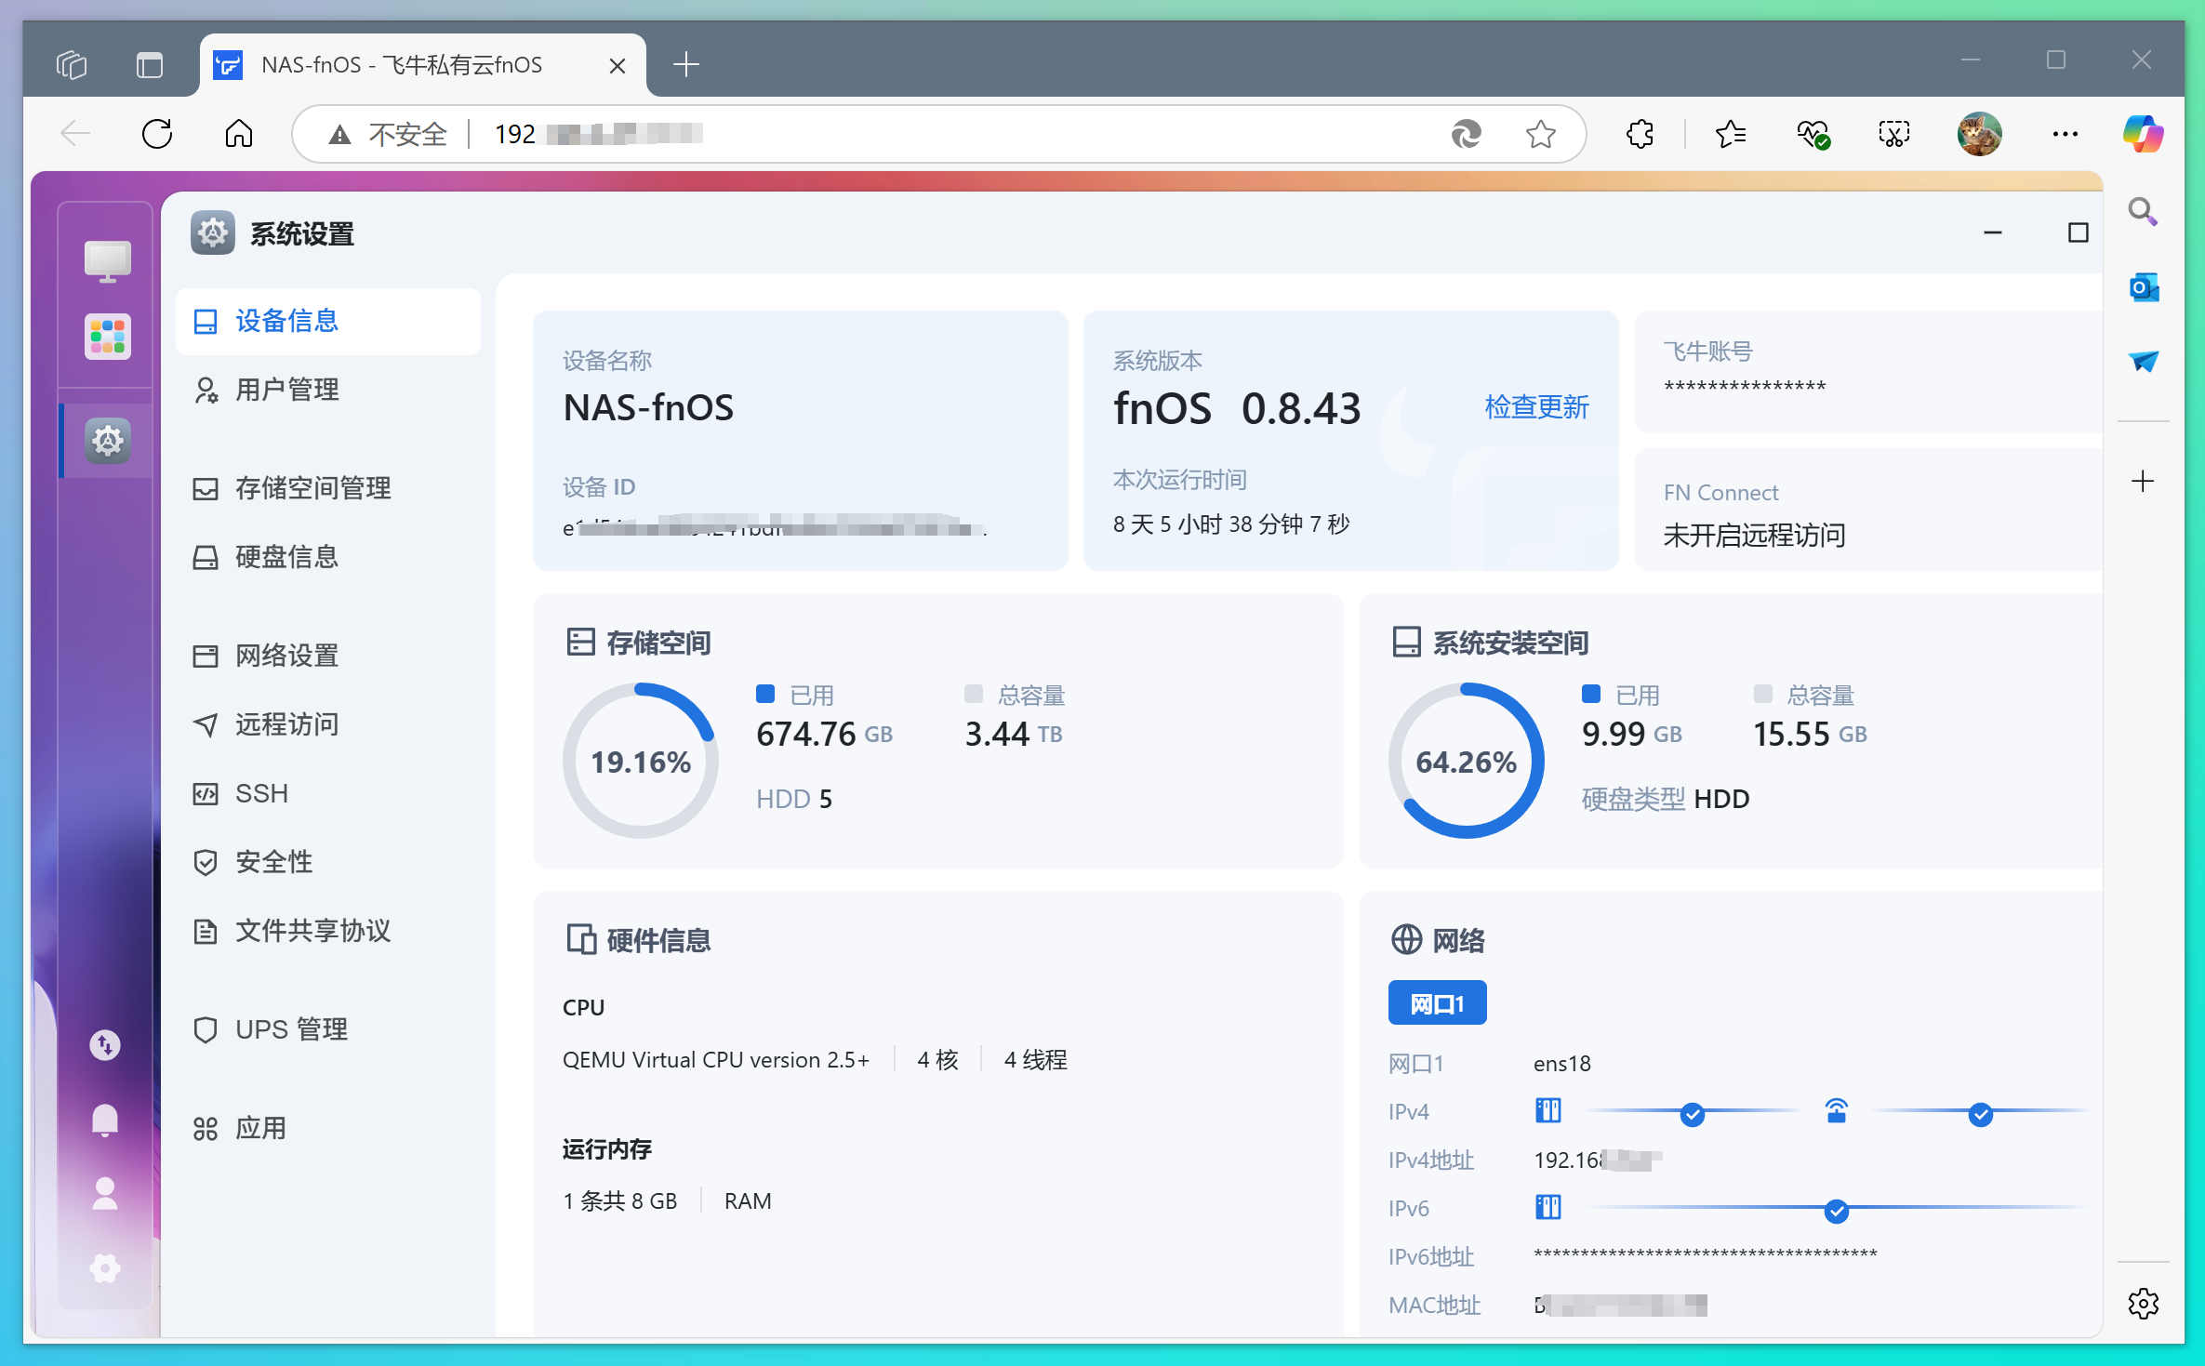The height and width of the screenshot is (1366, 2205).
Task: Click the Copilot icon in browser toolbar
Action: click(2143, 135)
